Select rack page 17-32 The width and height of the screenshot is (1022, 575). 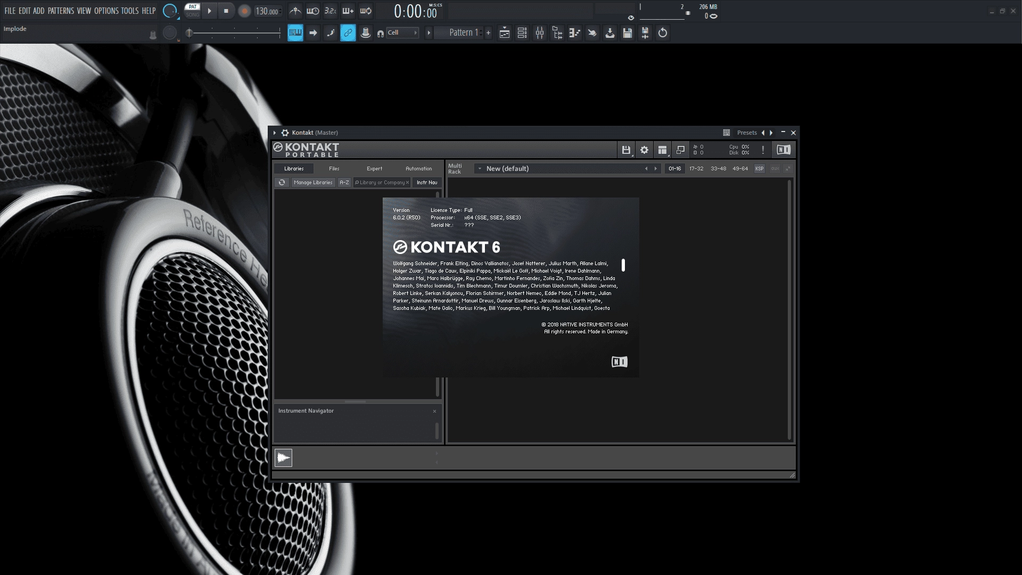(696, 169)
